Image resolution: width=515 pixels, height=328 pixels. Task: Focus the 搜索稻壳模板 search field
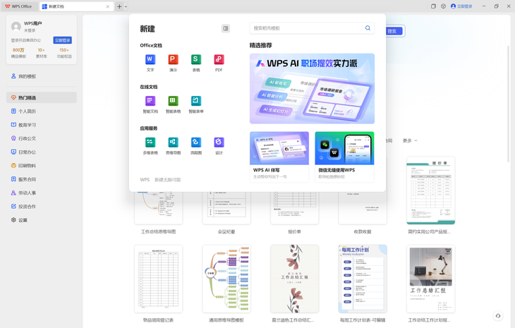312,28
